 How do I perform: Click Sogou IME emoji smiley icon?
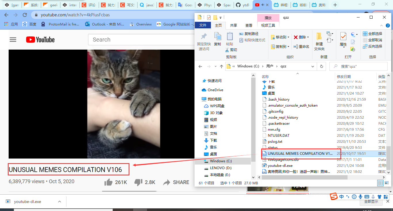[354, 197]
